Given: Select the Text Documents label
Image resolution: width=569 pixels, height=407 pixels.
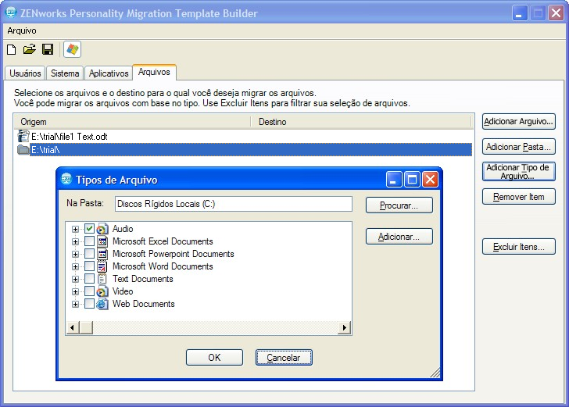Looking at the screenshot, I should point(142,279).
